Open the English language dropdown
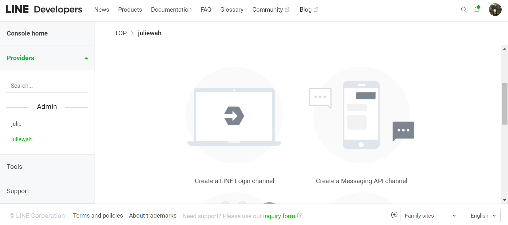The width and height of the screenshot is (508, 225). tap(483, 216)
